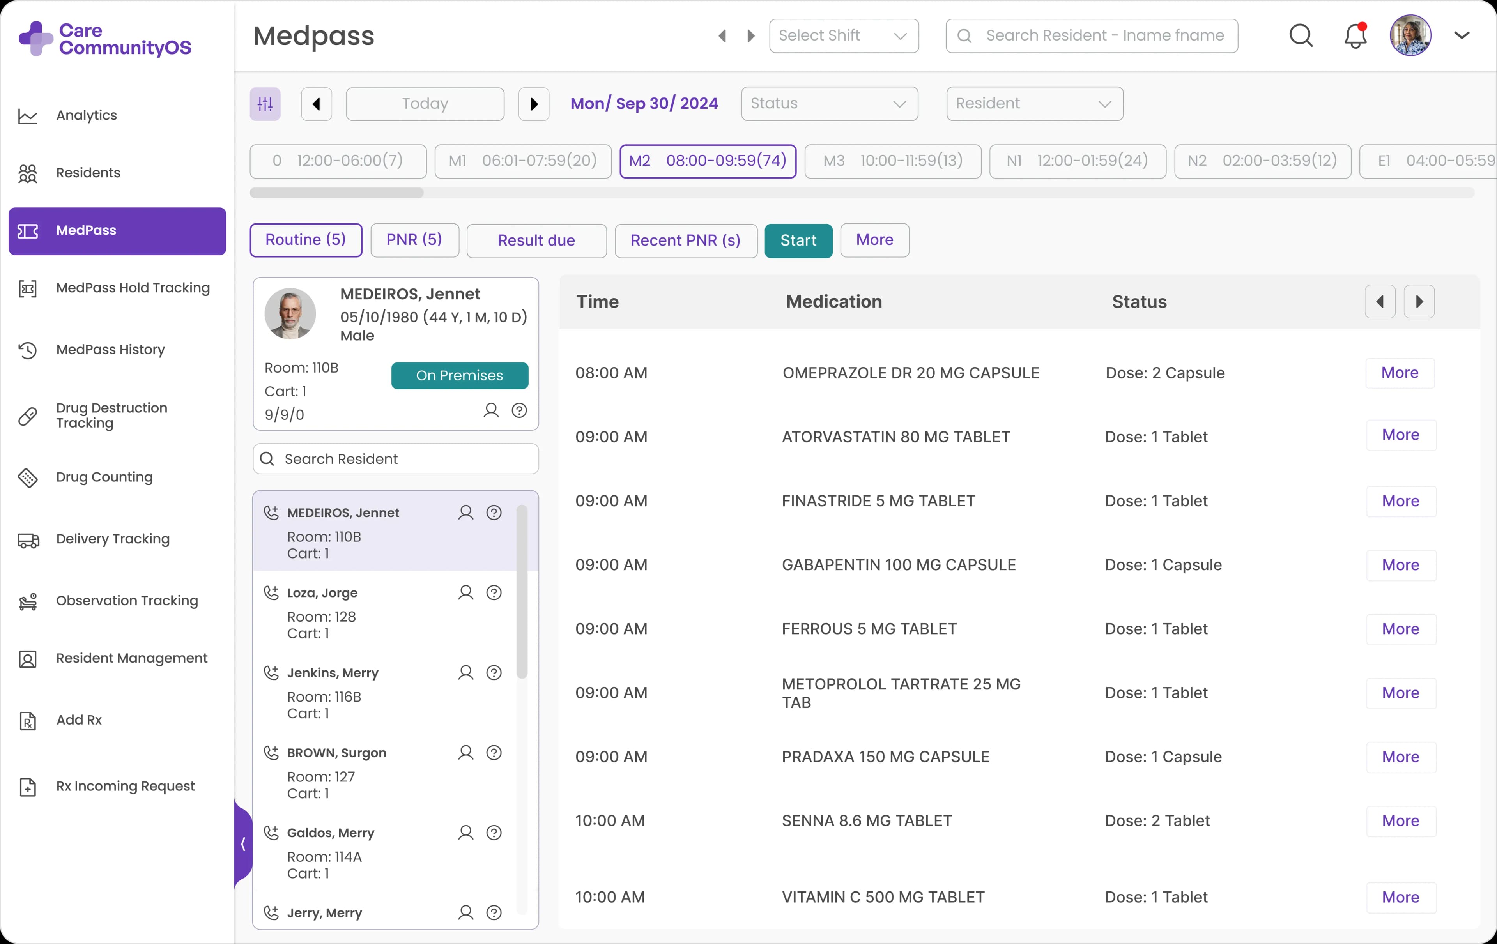Click the Search Resident lname fname field
Image resolution: width=1497 pixels, height=944 pixels.
pyautogui.click(x=1091, y=35)
